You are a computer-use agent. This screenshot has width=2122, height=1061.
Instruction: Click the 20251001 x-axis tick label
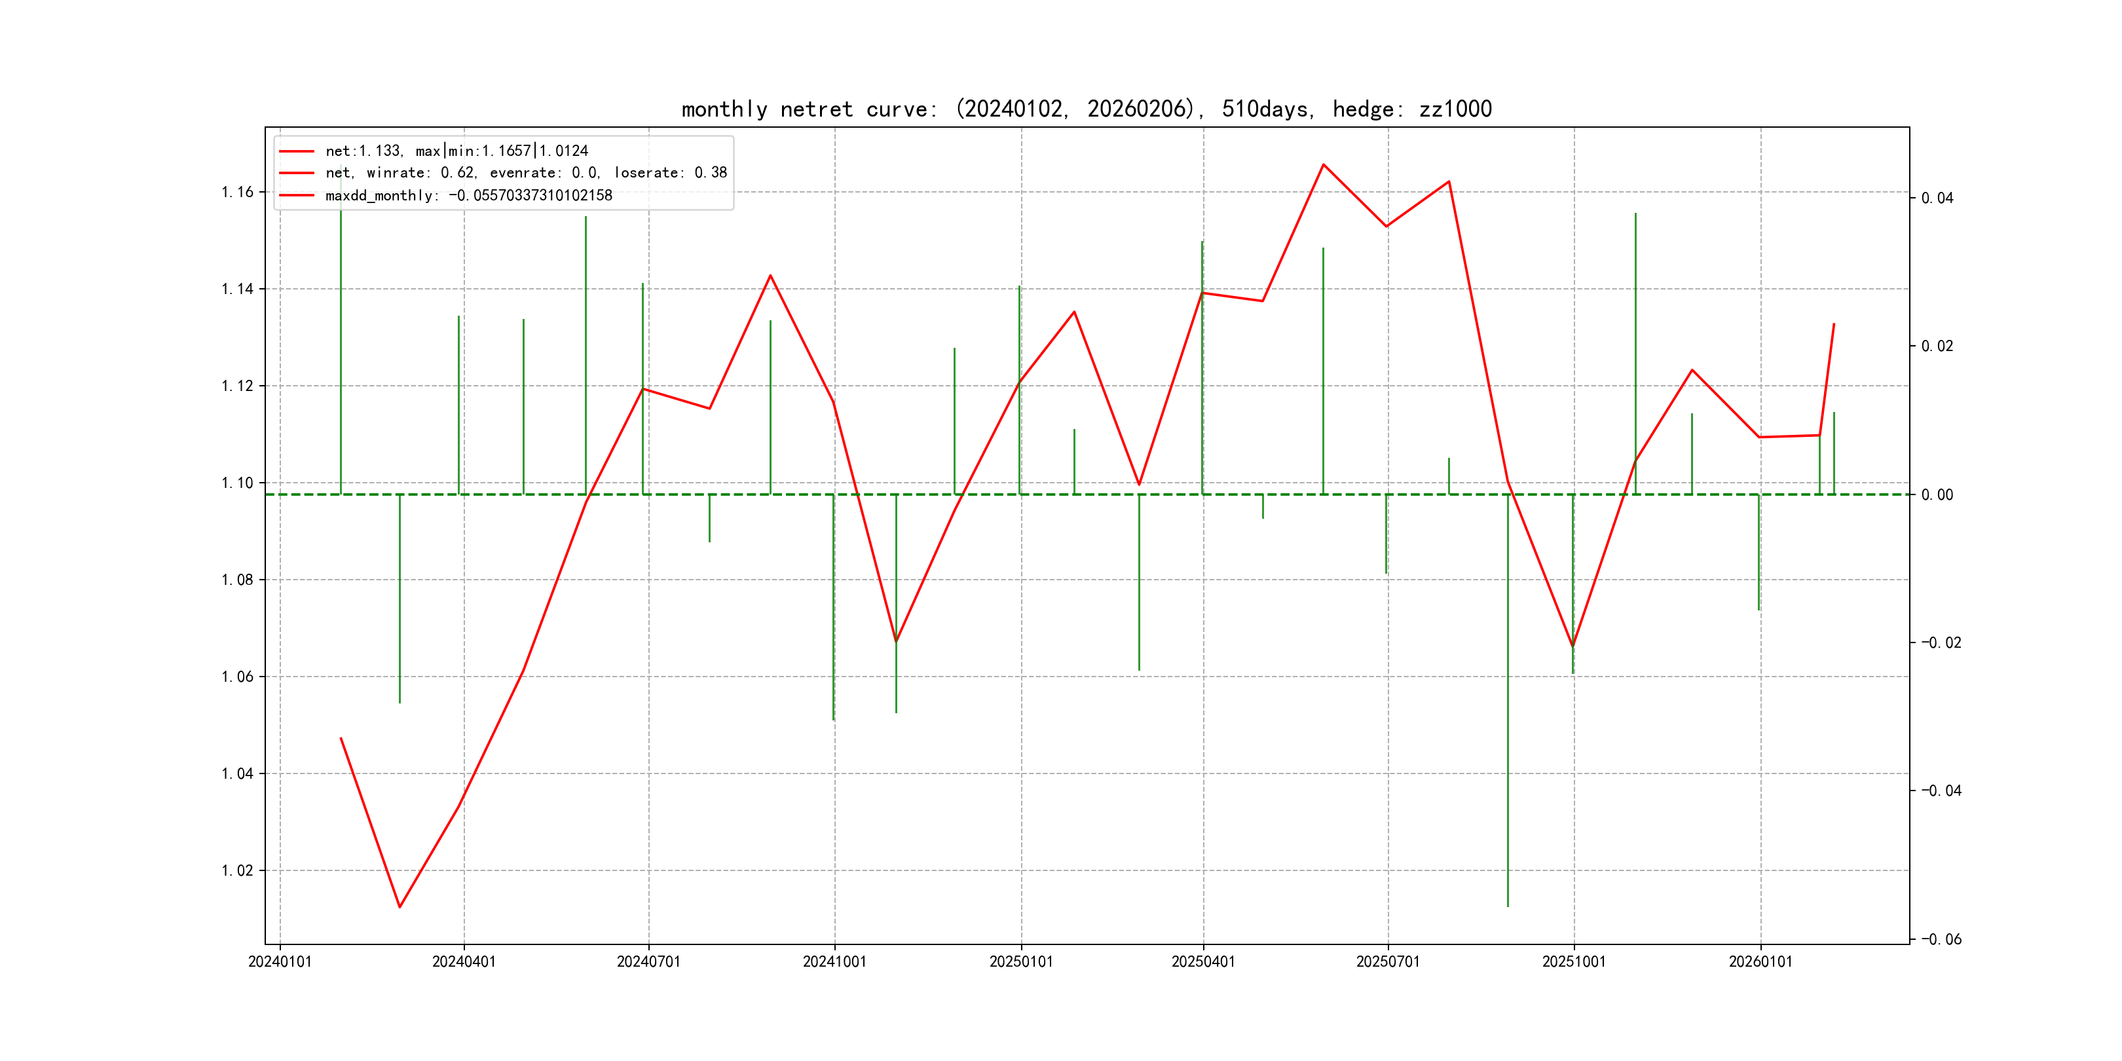pyautogui.click(x=1573, y=961)
